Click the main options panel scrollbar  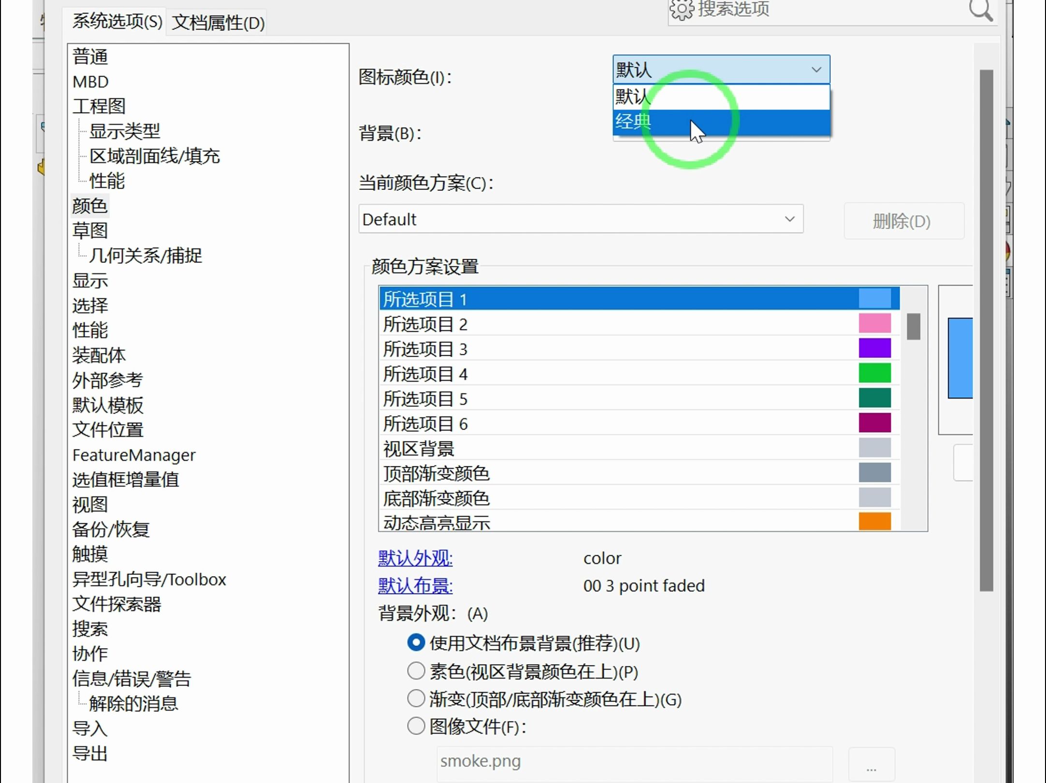986,331
